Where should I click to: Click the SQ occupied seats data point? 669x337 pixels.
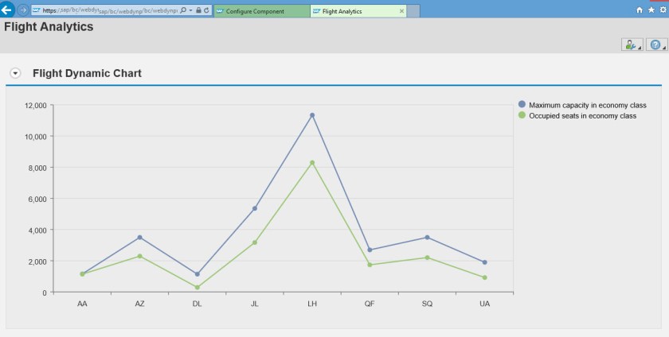click(x=427, y=258)
